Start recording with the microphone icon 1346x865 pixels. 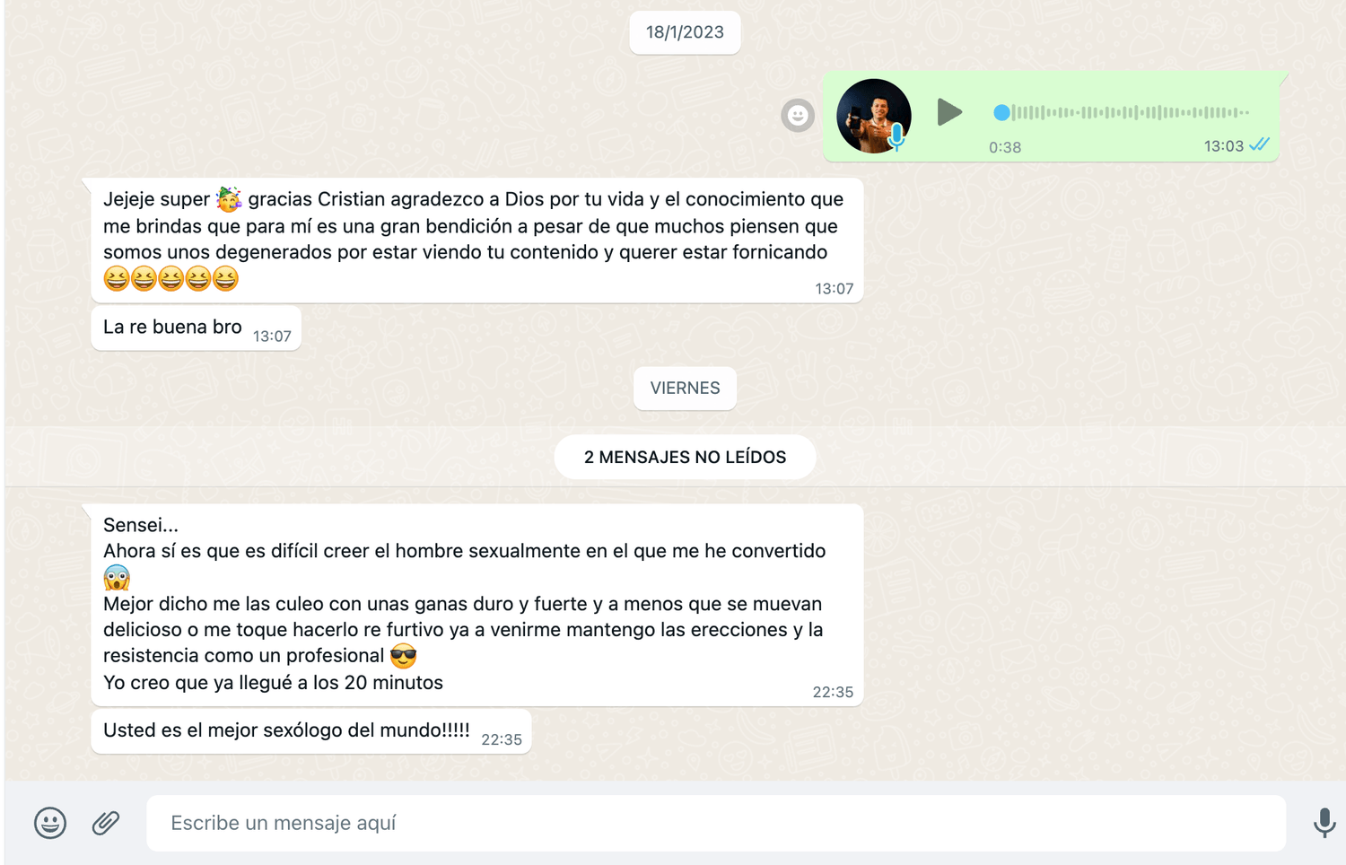[x=1324, y=823]
